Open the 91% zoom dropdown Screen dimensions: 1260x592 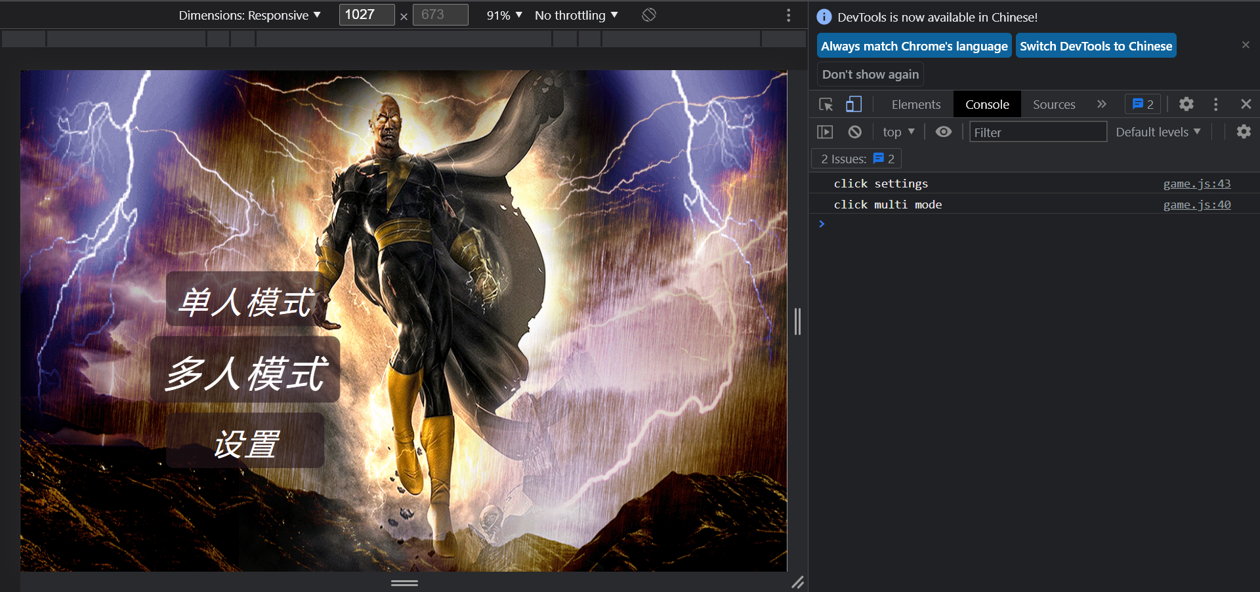[x=504, y=15]
